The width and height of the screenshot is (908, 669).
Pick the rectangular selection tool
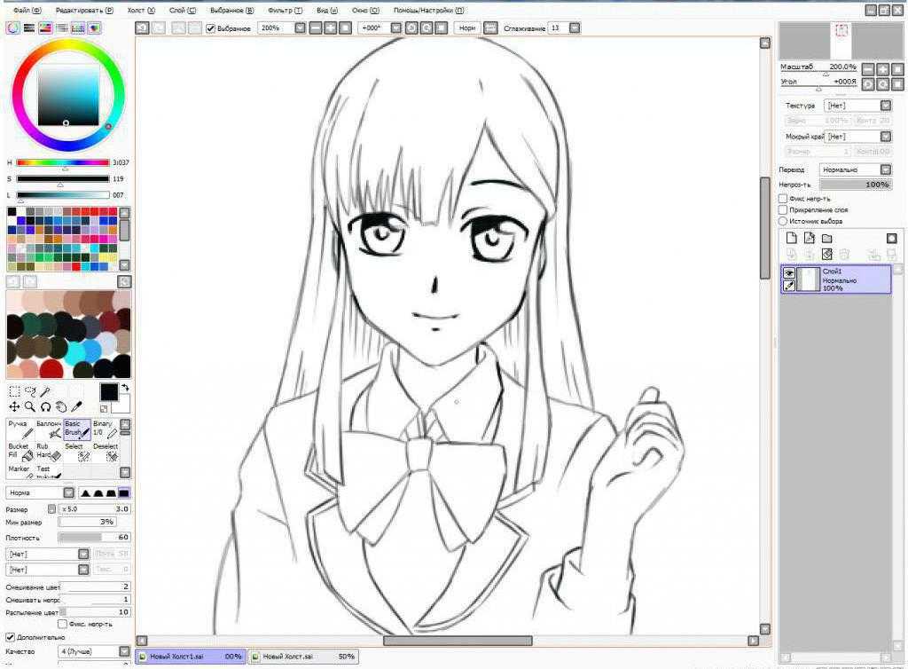point(14,391)
